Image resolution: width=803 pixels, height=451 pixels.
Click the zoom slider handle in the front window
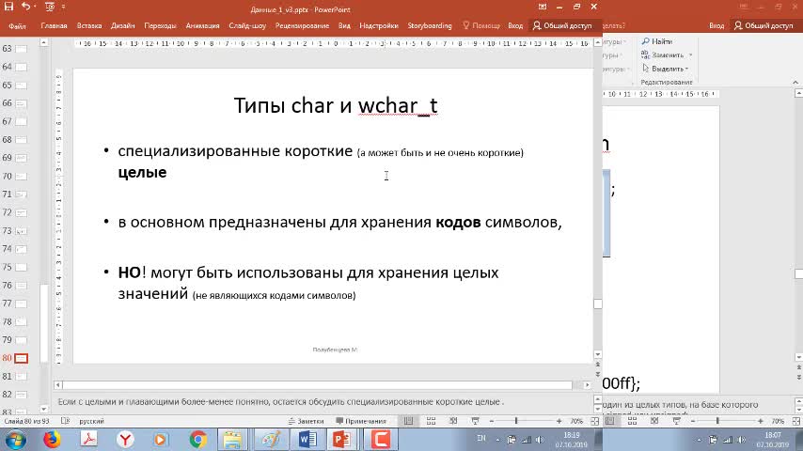click(516, 421)
